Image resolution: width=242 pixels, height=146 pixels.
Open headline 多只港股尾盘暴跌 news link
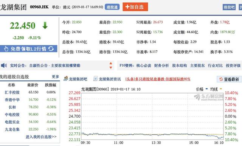tap(158, 79)
